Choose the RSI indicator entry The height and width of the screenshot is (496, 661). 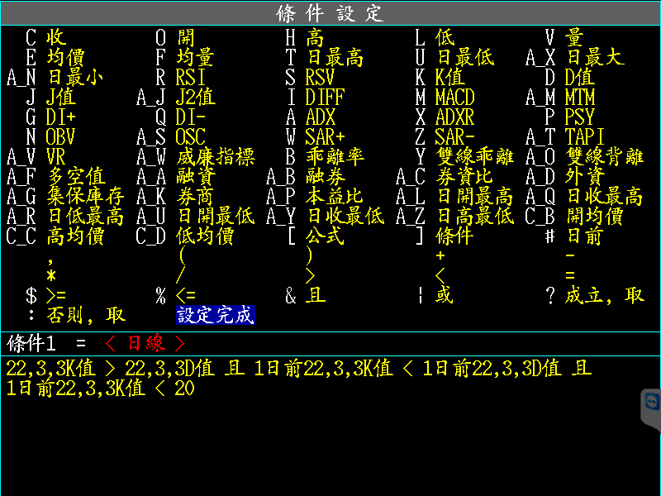pyautogui.click(x=191, y=77)
